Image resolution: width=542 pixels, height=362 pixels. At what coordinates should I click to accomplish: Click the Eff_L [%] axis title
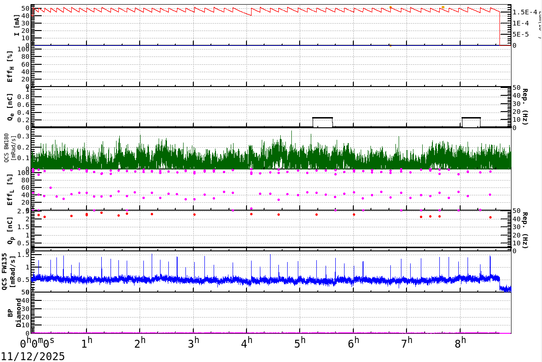[12, 189]
